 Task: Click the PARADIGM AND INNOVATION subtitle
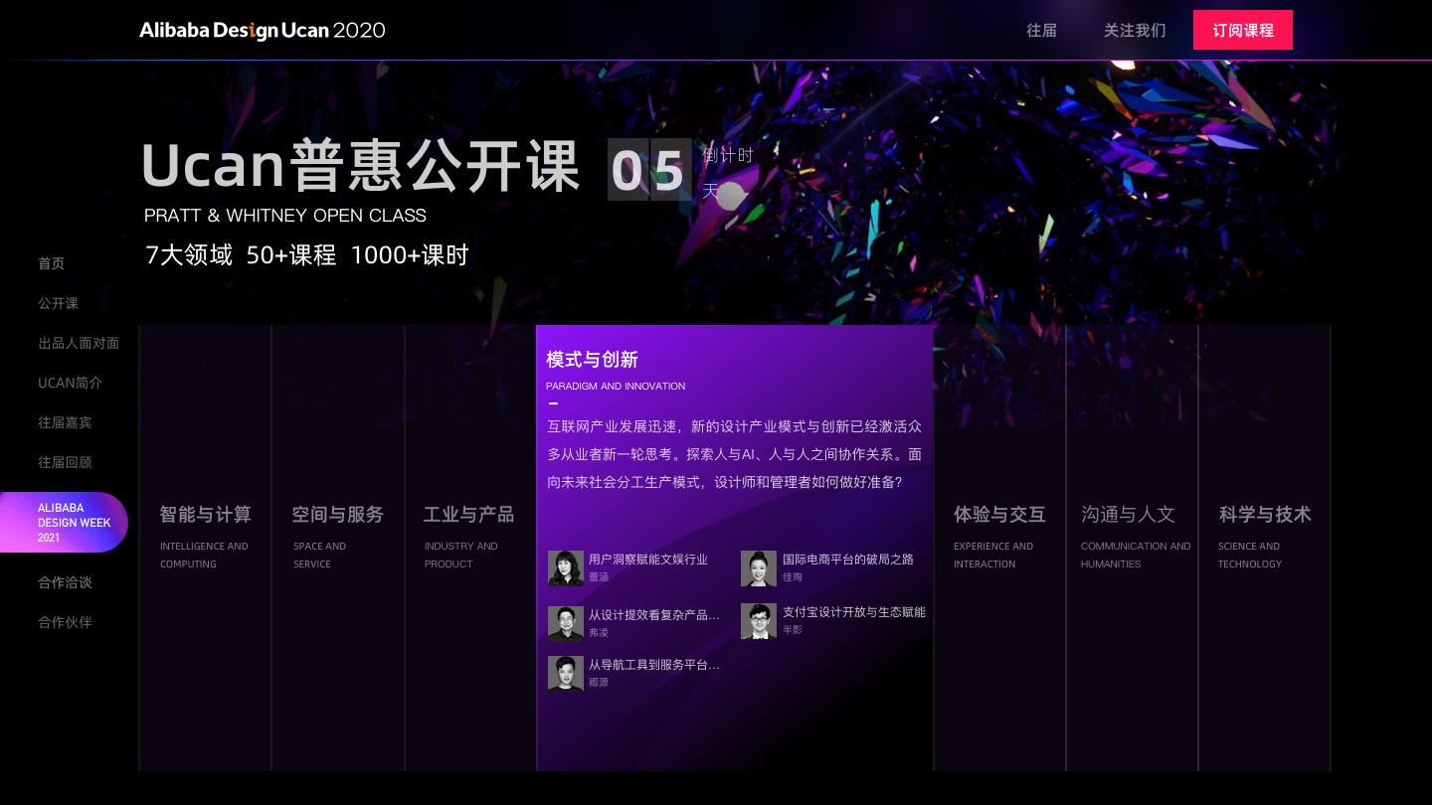pyautogui.click(x=616, y=387)
